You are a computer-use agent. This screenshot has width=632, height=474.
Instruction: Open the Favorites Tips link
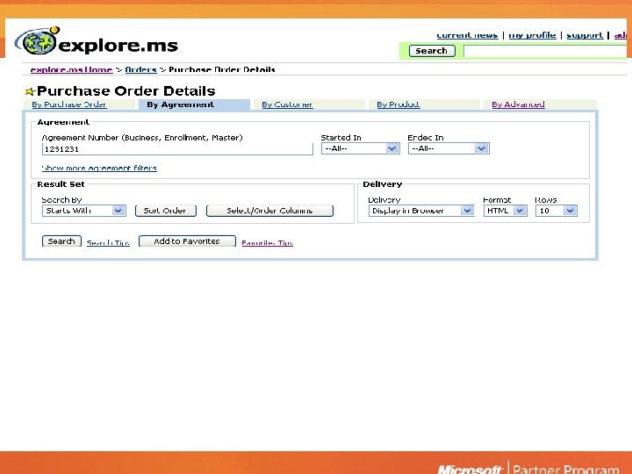[x=267, y=242]
